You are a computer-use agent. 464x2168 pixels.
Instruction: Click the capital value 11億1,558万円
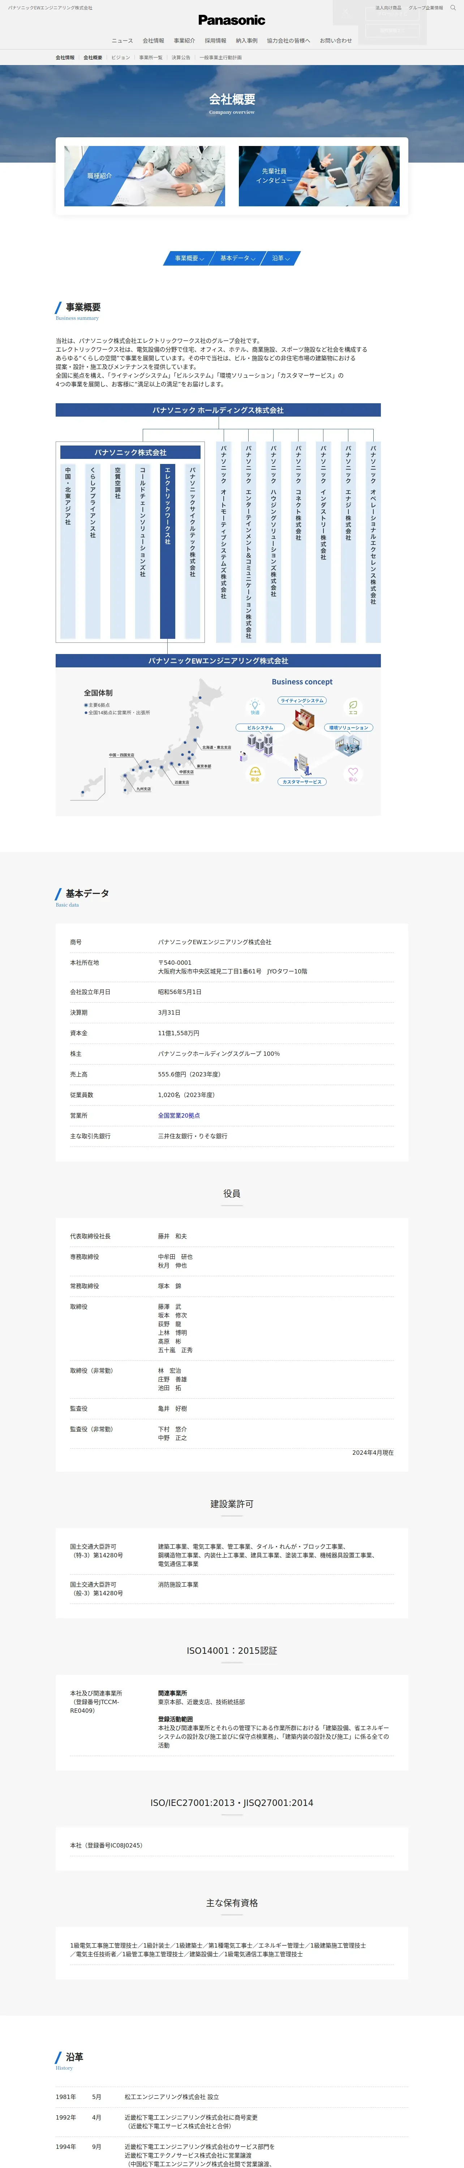point(179,1033)
